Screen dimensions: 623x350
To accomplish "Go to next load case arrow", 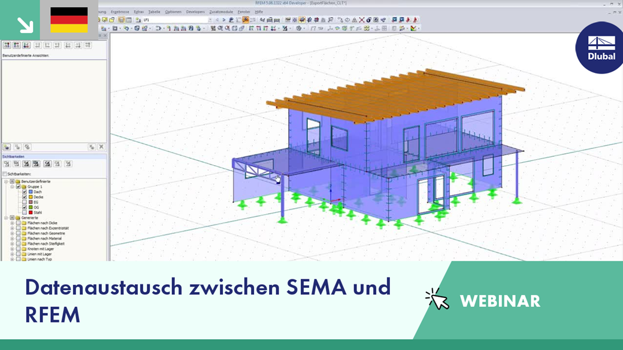I will pyautogui.click(x=223, y=20).
